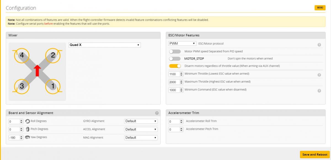
Task: Click help icon beside Minimum Throttle
Action: coord(319,75)
